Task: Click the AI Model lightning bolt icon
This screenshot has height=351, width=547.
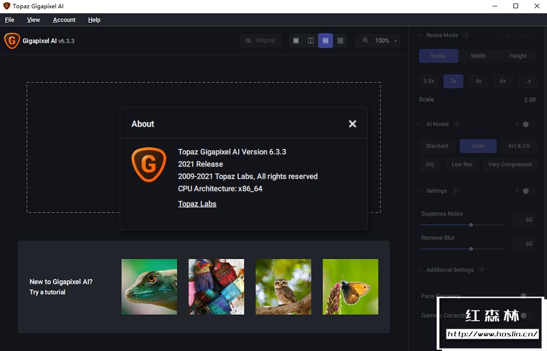Action: [517, 124]
